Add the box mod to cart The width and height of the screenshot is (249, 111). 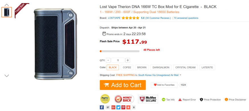pos(123,85)
